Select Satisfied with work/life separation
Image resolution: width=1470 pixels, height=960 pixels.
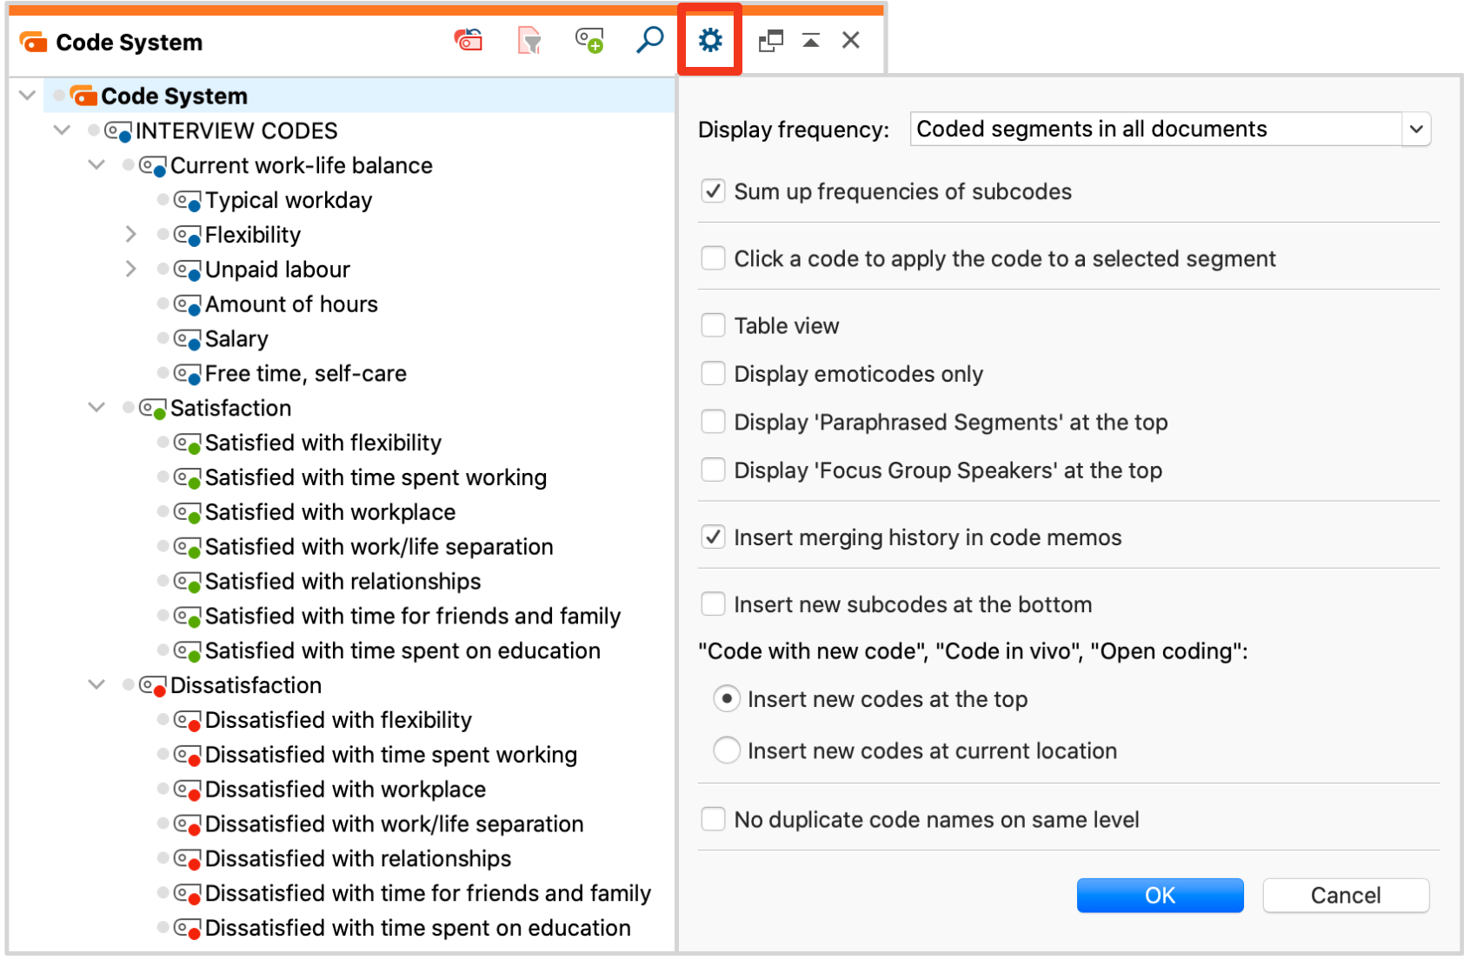pyautogui.click(x=379, y=547)
